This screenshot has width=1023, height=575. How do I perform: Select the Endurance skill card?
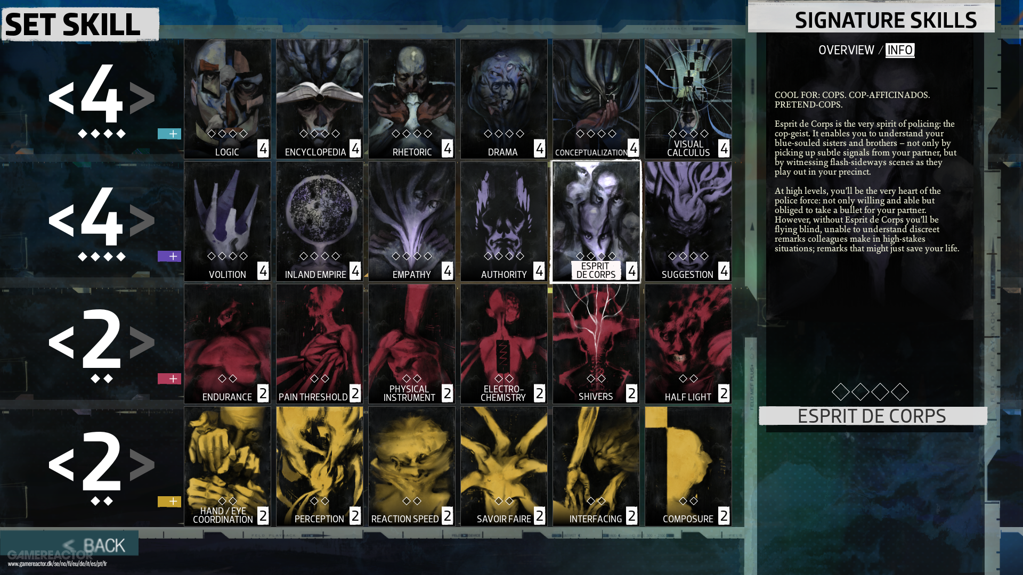[228, 344]
